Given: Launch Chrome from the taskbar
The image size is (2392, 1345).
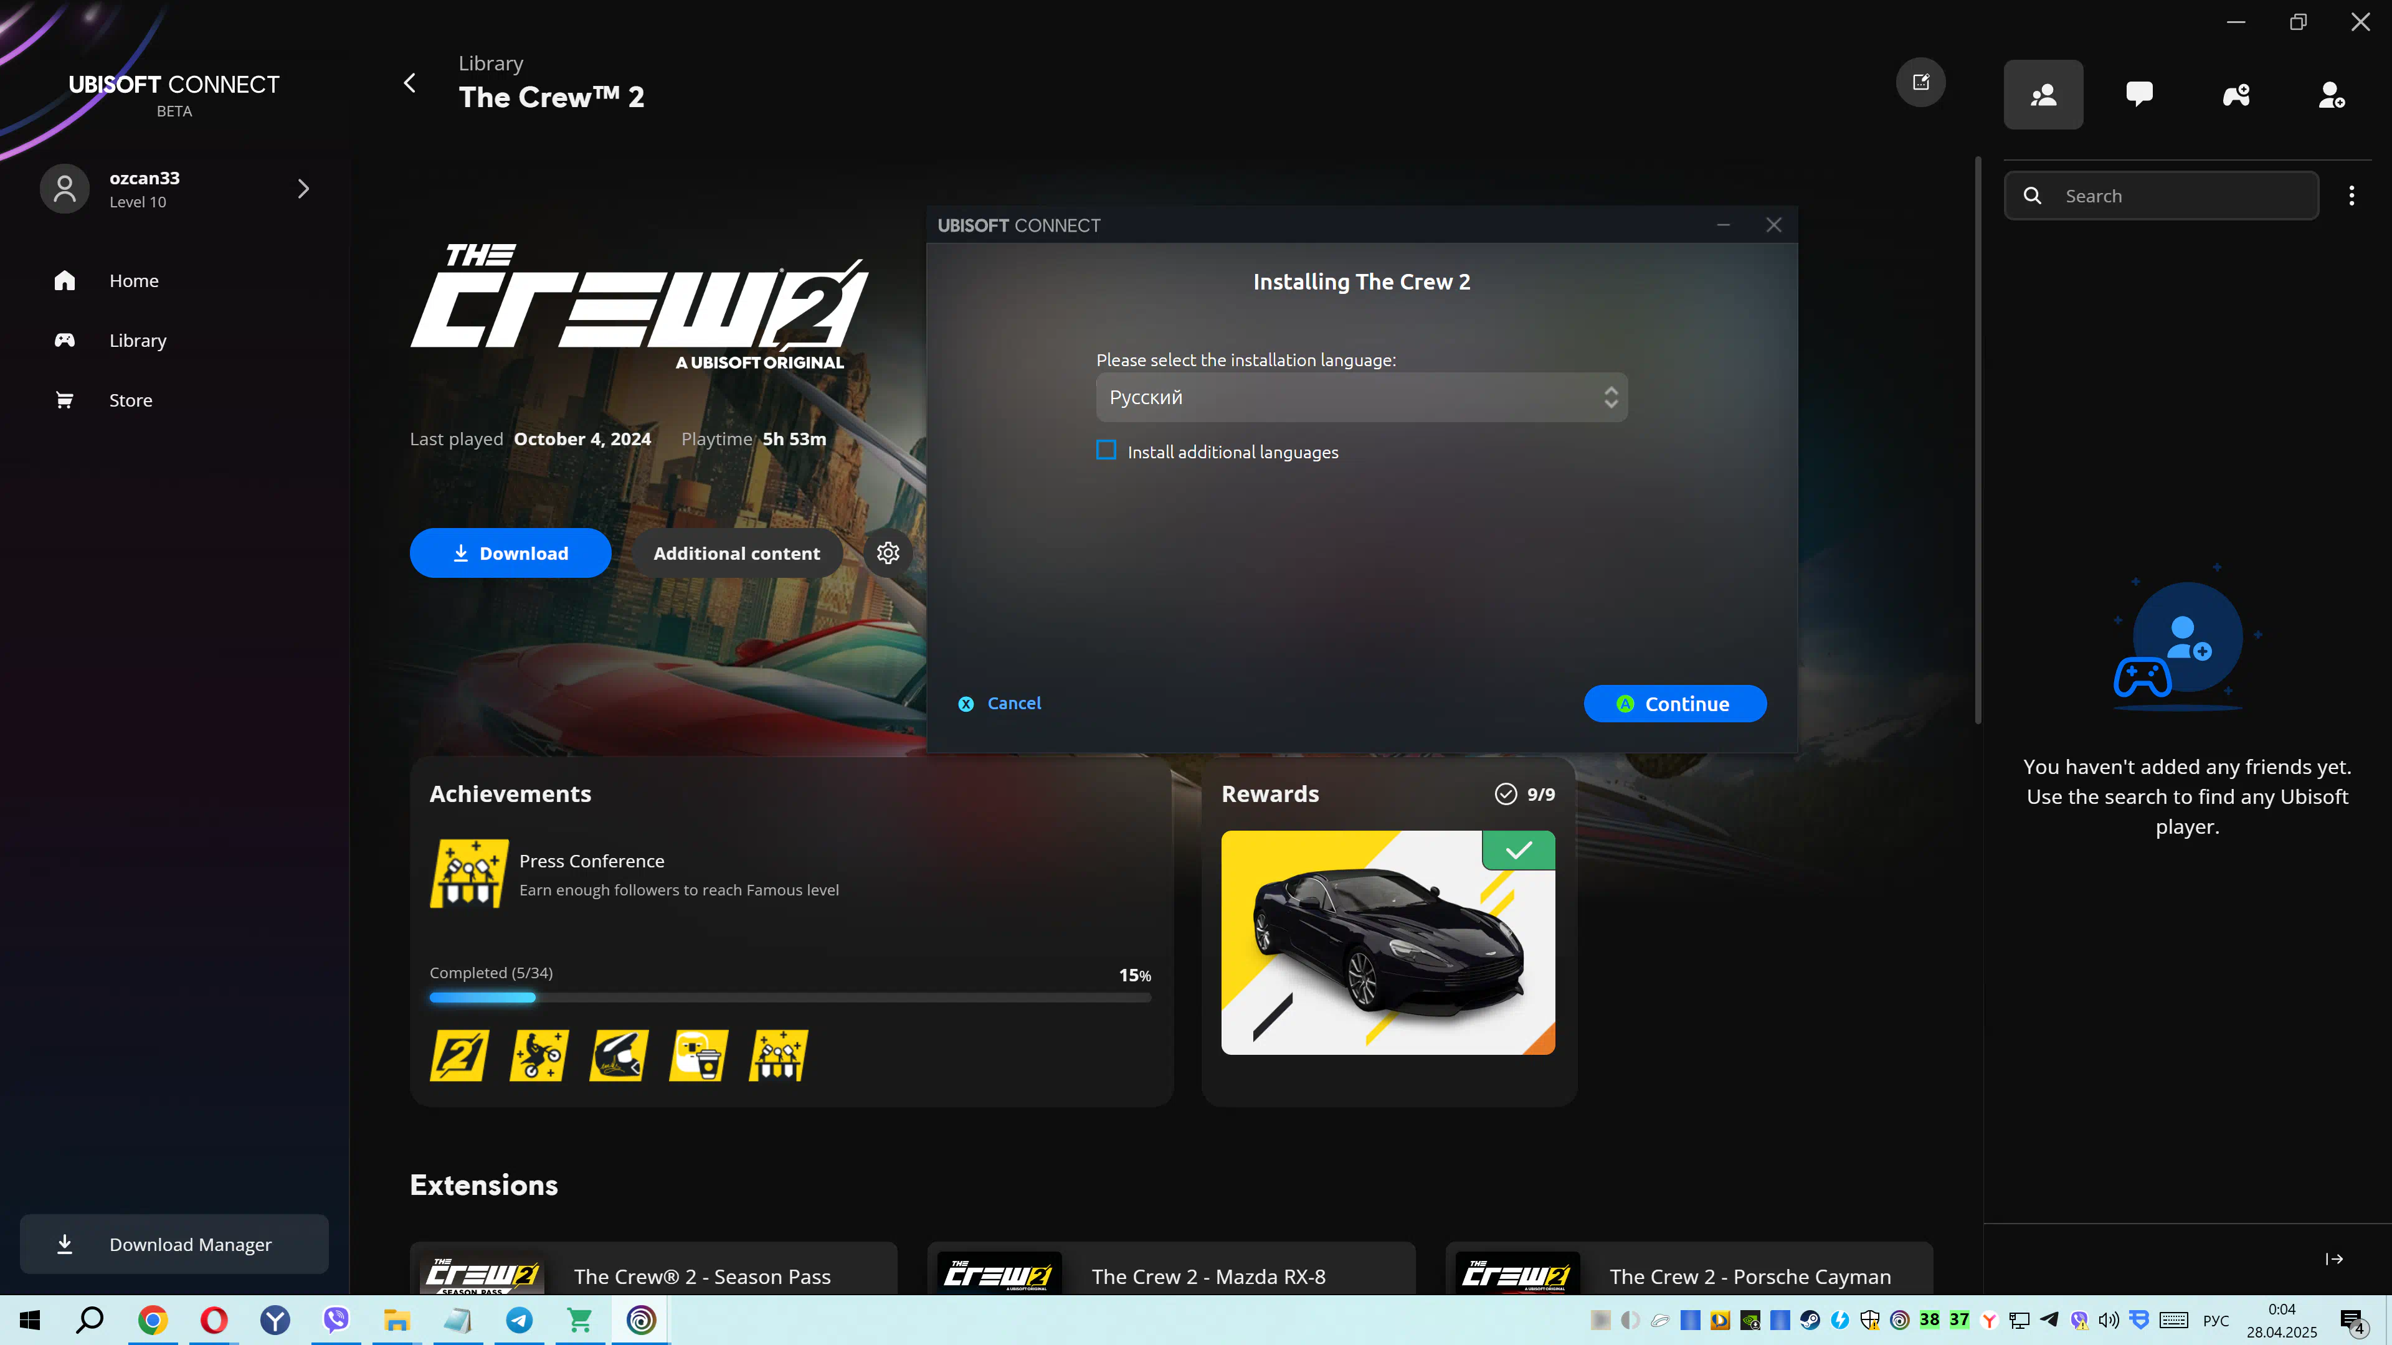Looking at the screenshot, I should pyautogui.click(x=152, y=1320).
